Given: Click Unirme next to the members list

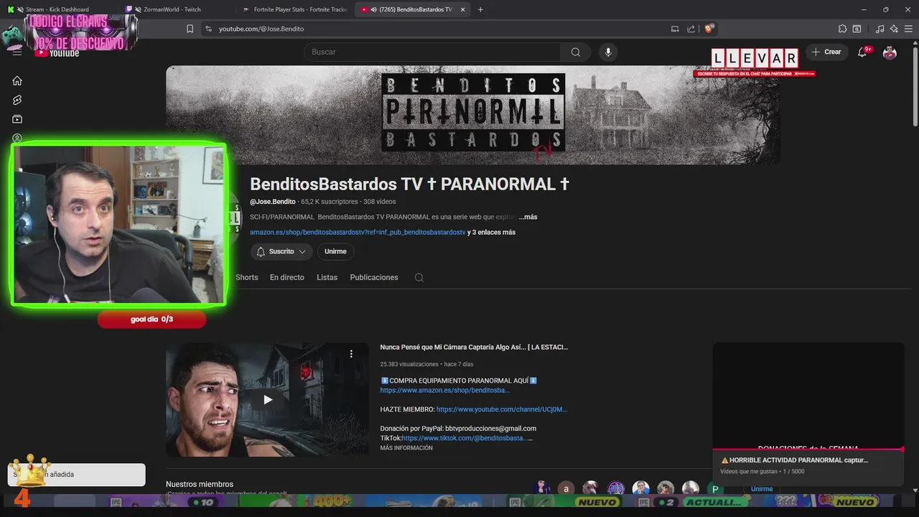Looking at the screenshot, I should (762, 489).
